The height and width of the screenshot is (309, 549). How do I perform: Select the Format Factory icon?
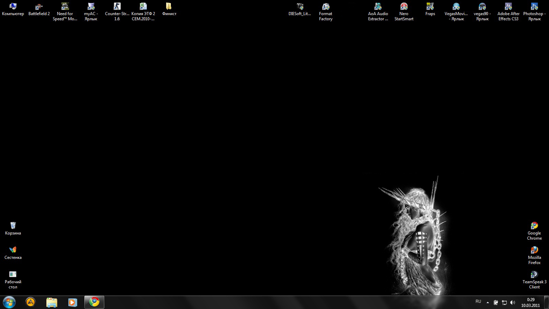(326, 7)
